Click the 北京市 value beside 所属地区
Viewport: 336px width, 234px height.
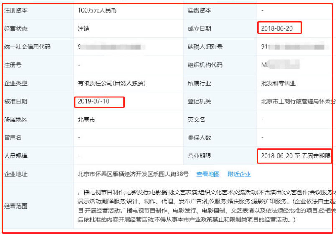87,120
